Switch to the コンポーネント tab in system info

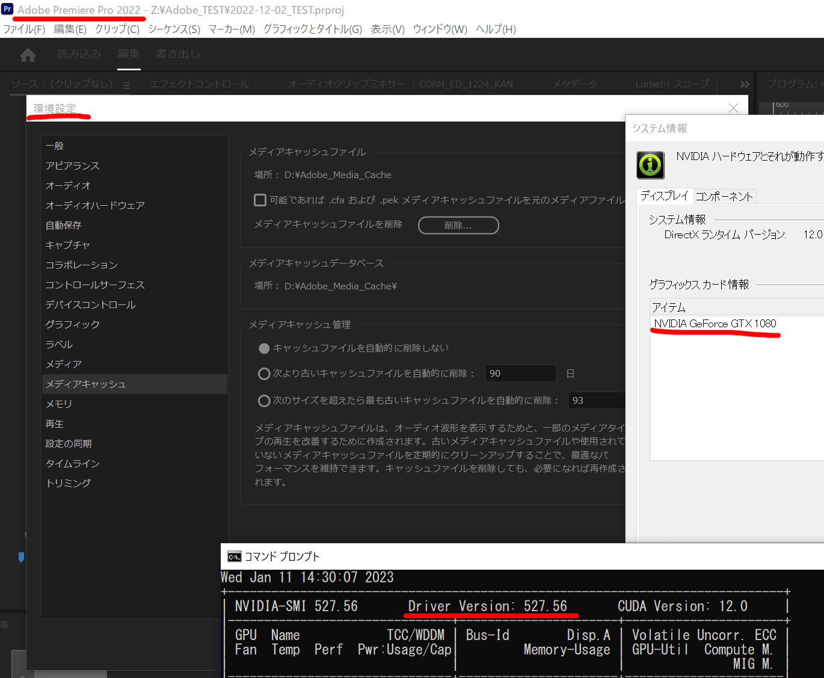point(725,196)
